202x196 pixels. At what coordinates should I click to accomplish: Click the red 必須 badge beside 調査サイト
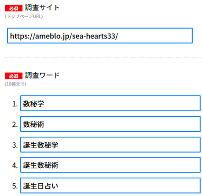click(x=13, y=8)
